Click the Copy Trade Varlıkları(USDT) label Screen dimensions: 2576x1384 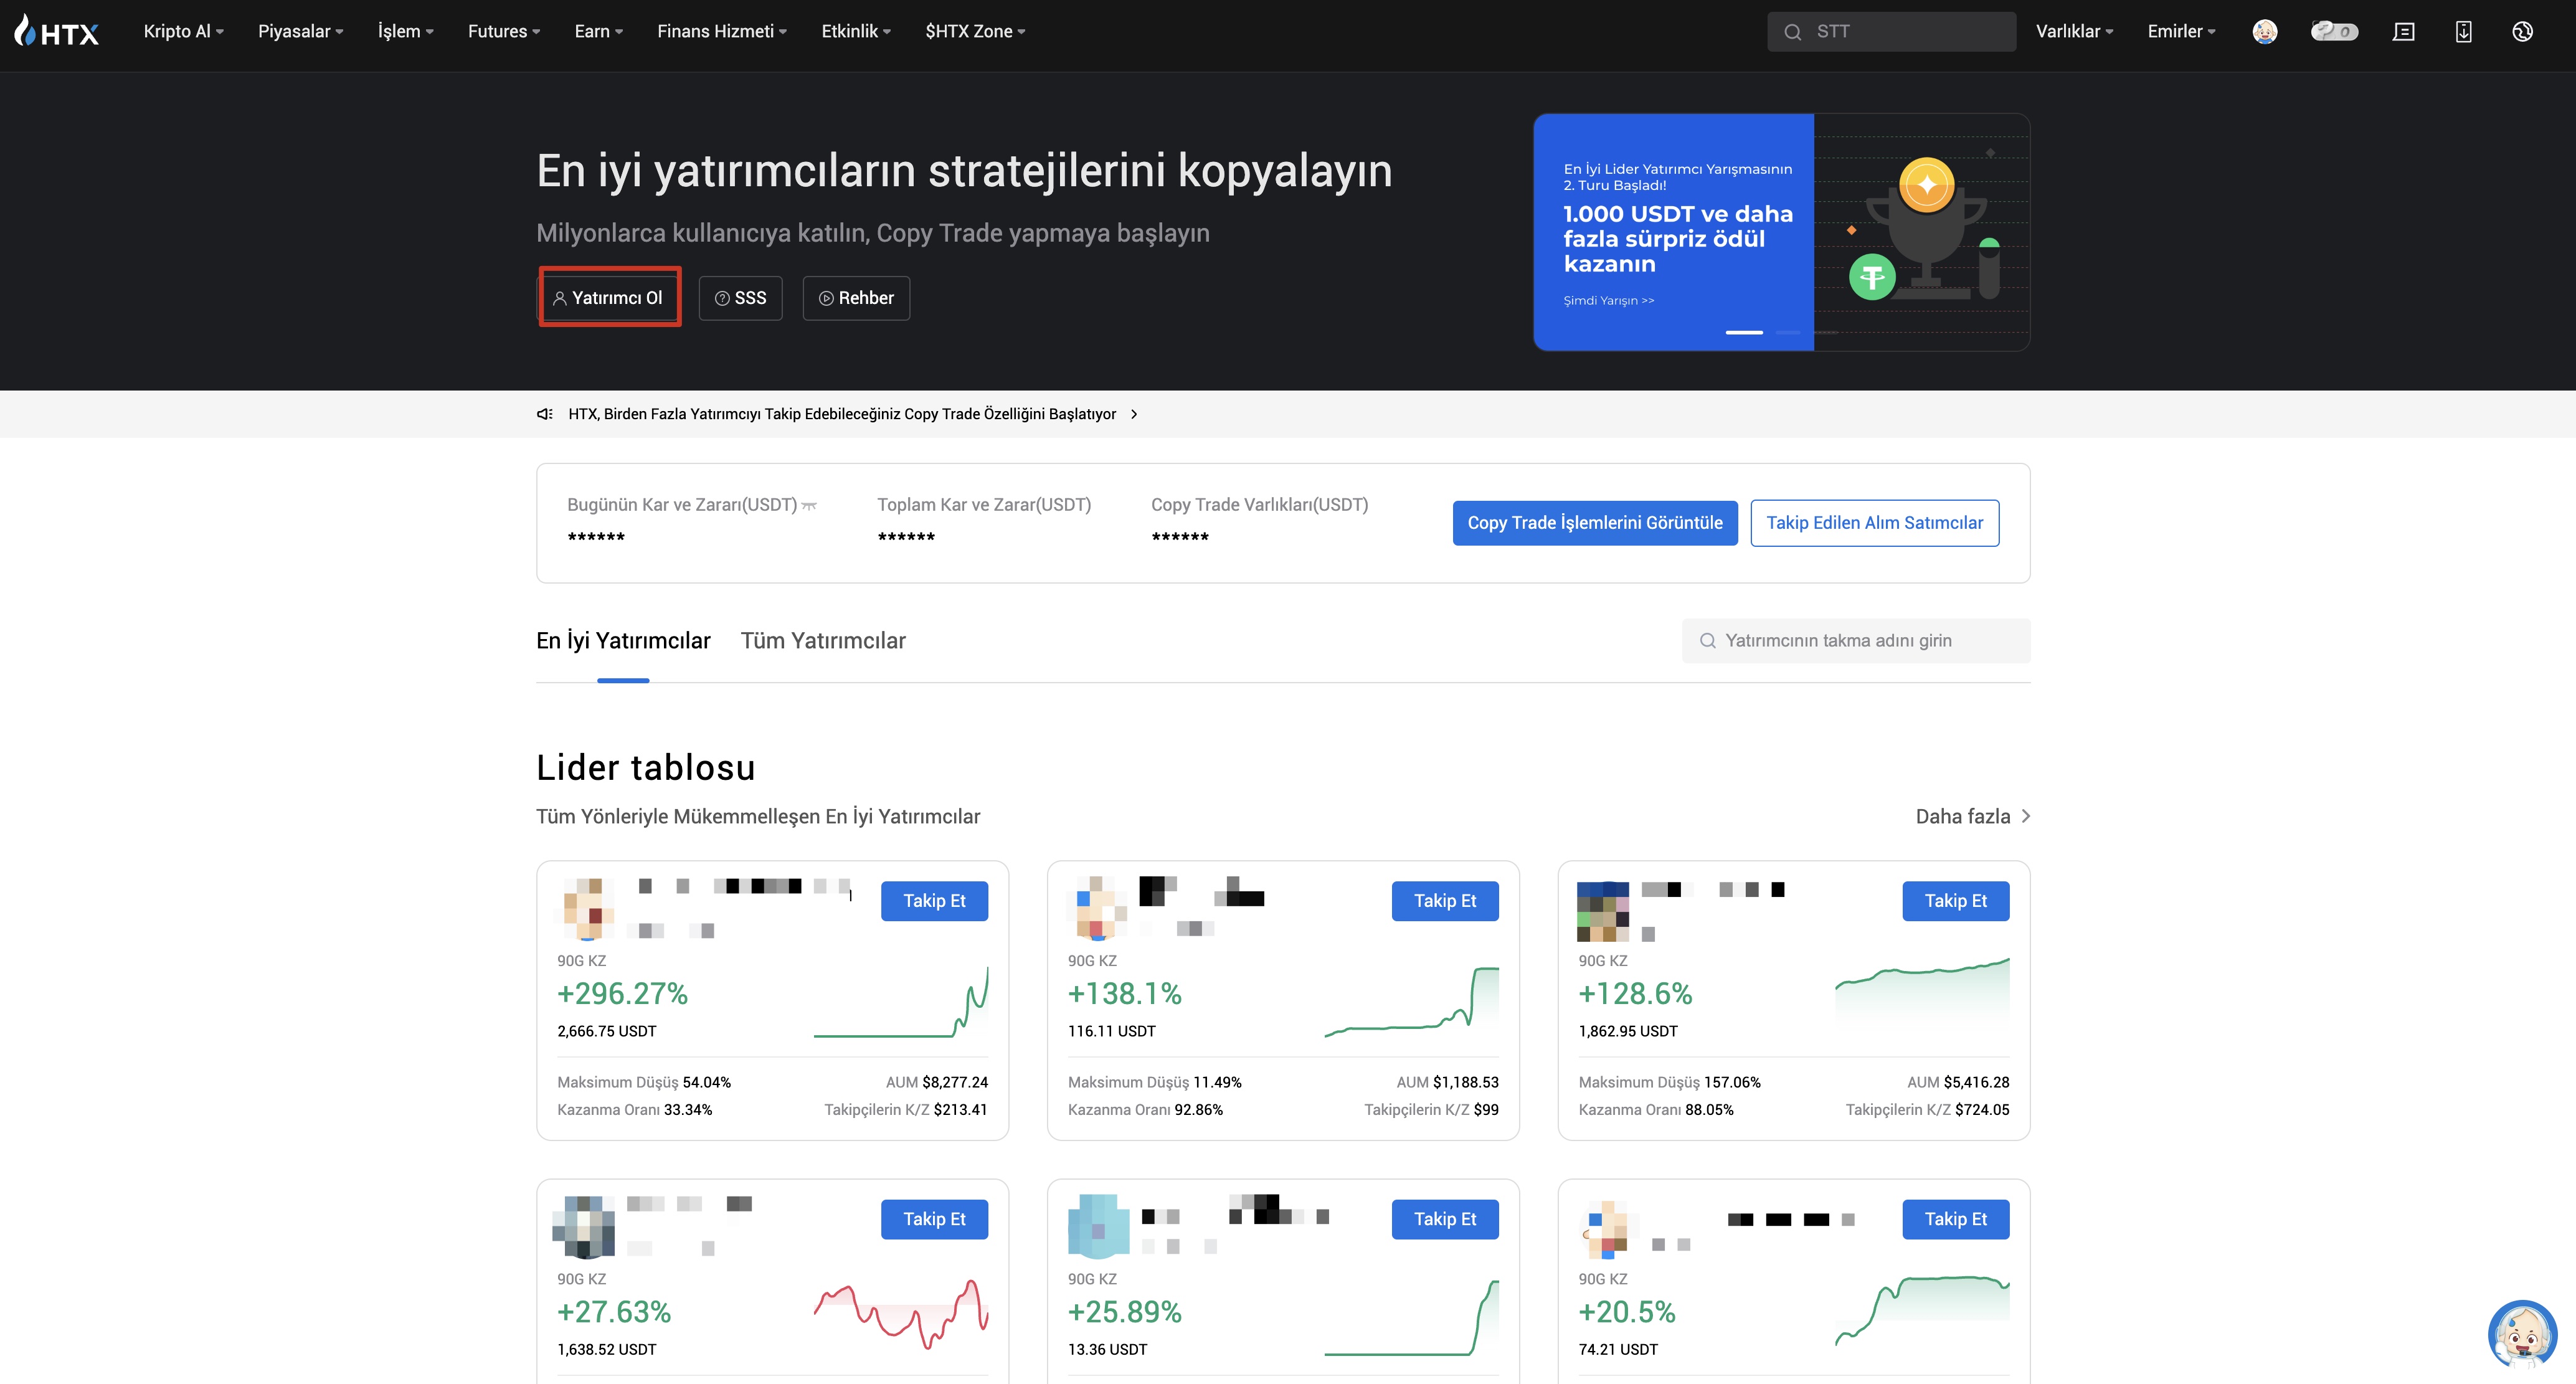1259,505
